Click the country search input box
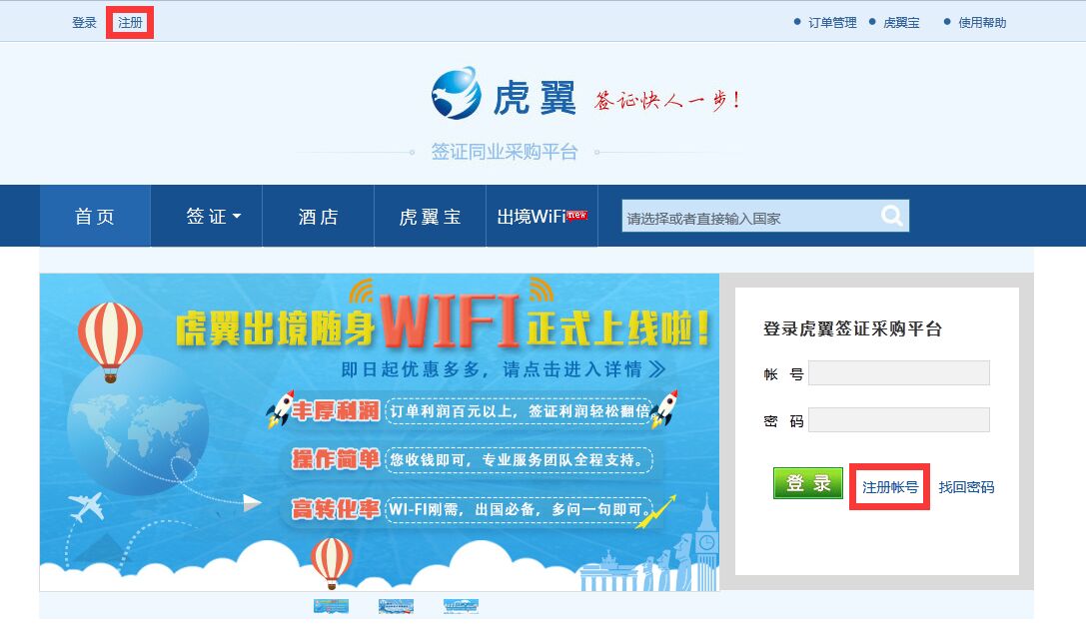The image size is (1086, 630). click(x=751, y=217)
